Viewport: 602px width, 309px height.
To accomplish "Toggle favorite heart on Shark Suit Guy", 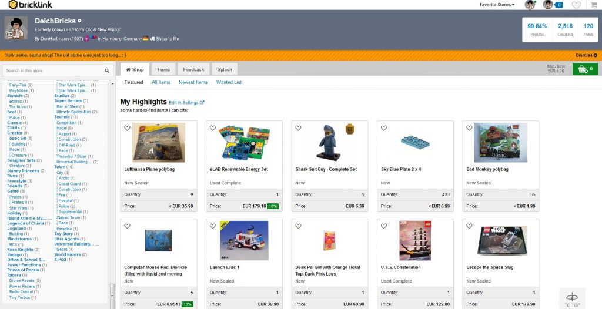I will [x=298, y=128].
